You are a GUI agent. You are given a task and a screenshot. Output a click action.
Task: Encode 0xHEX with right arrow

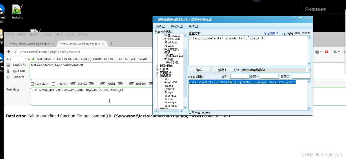[x=91, y=84]
